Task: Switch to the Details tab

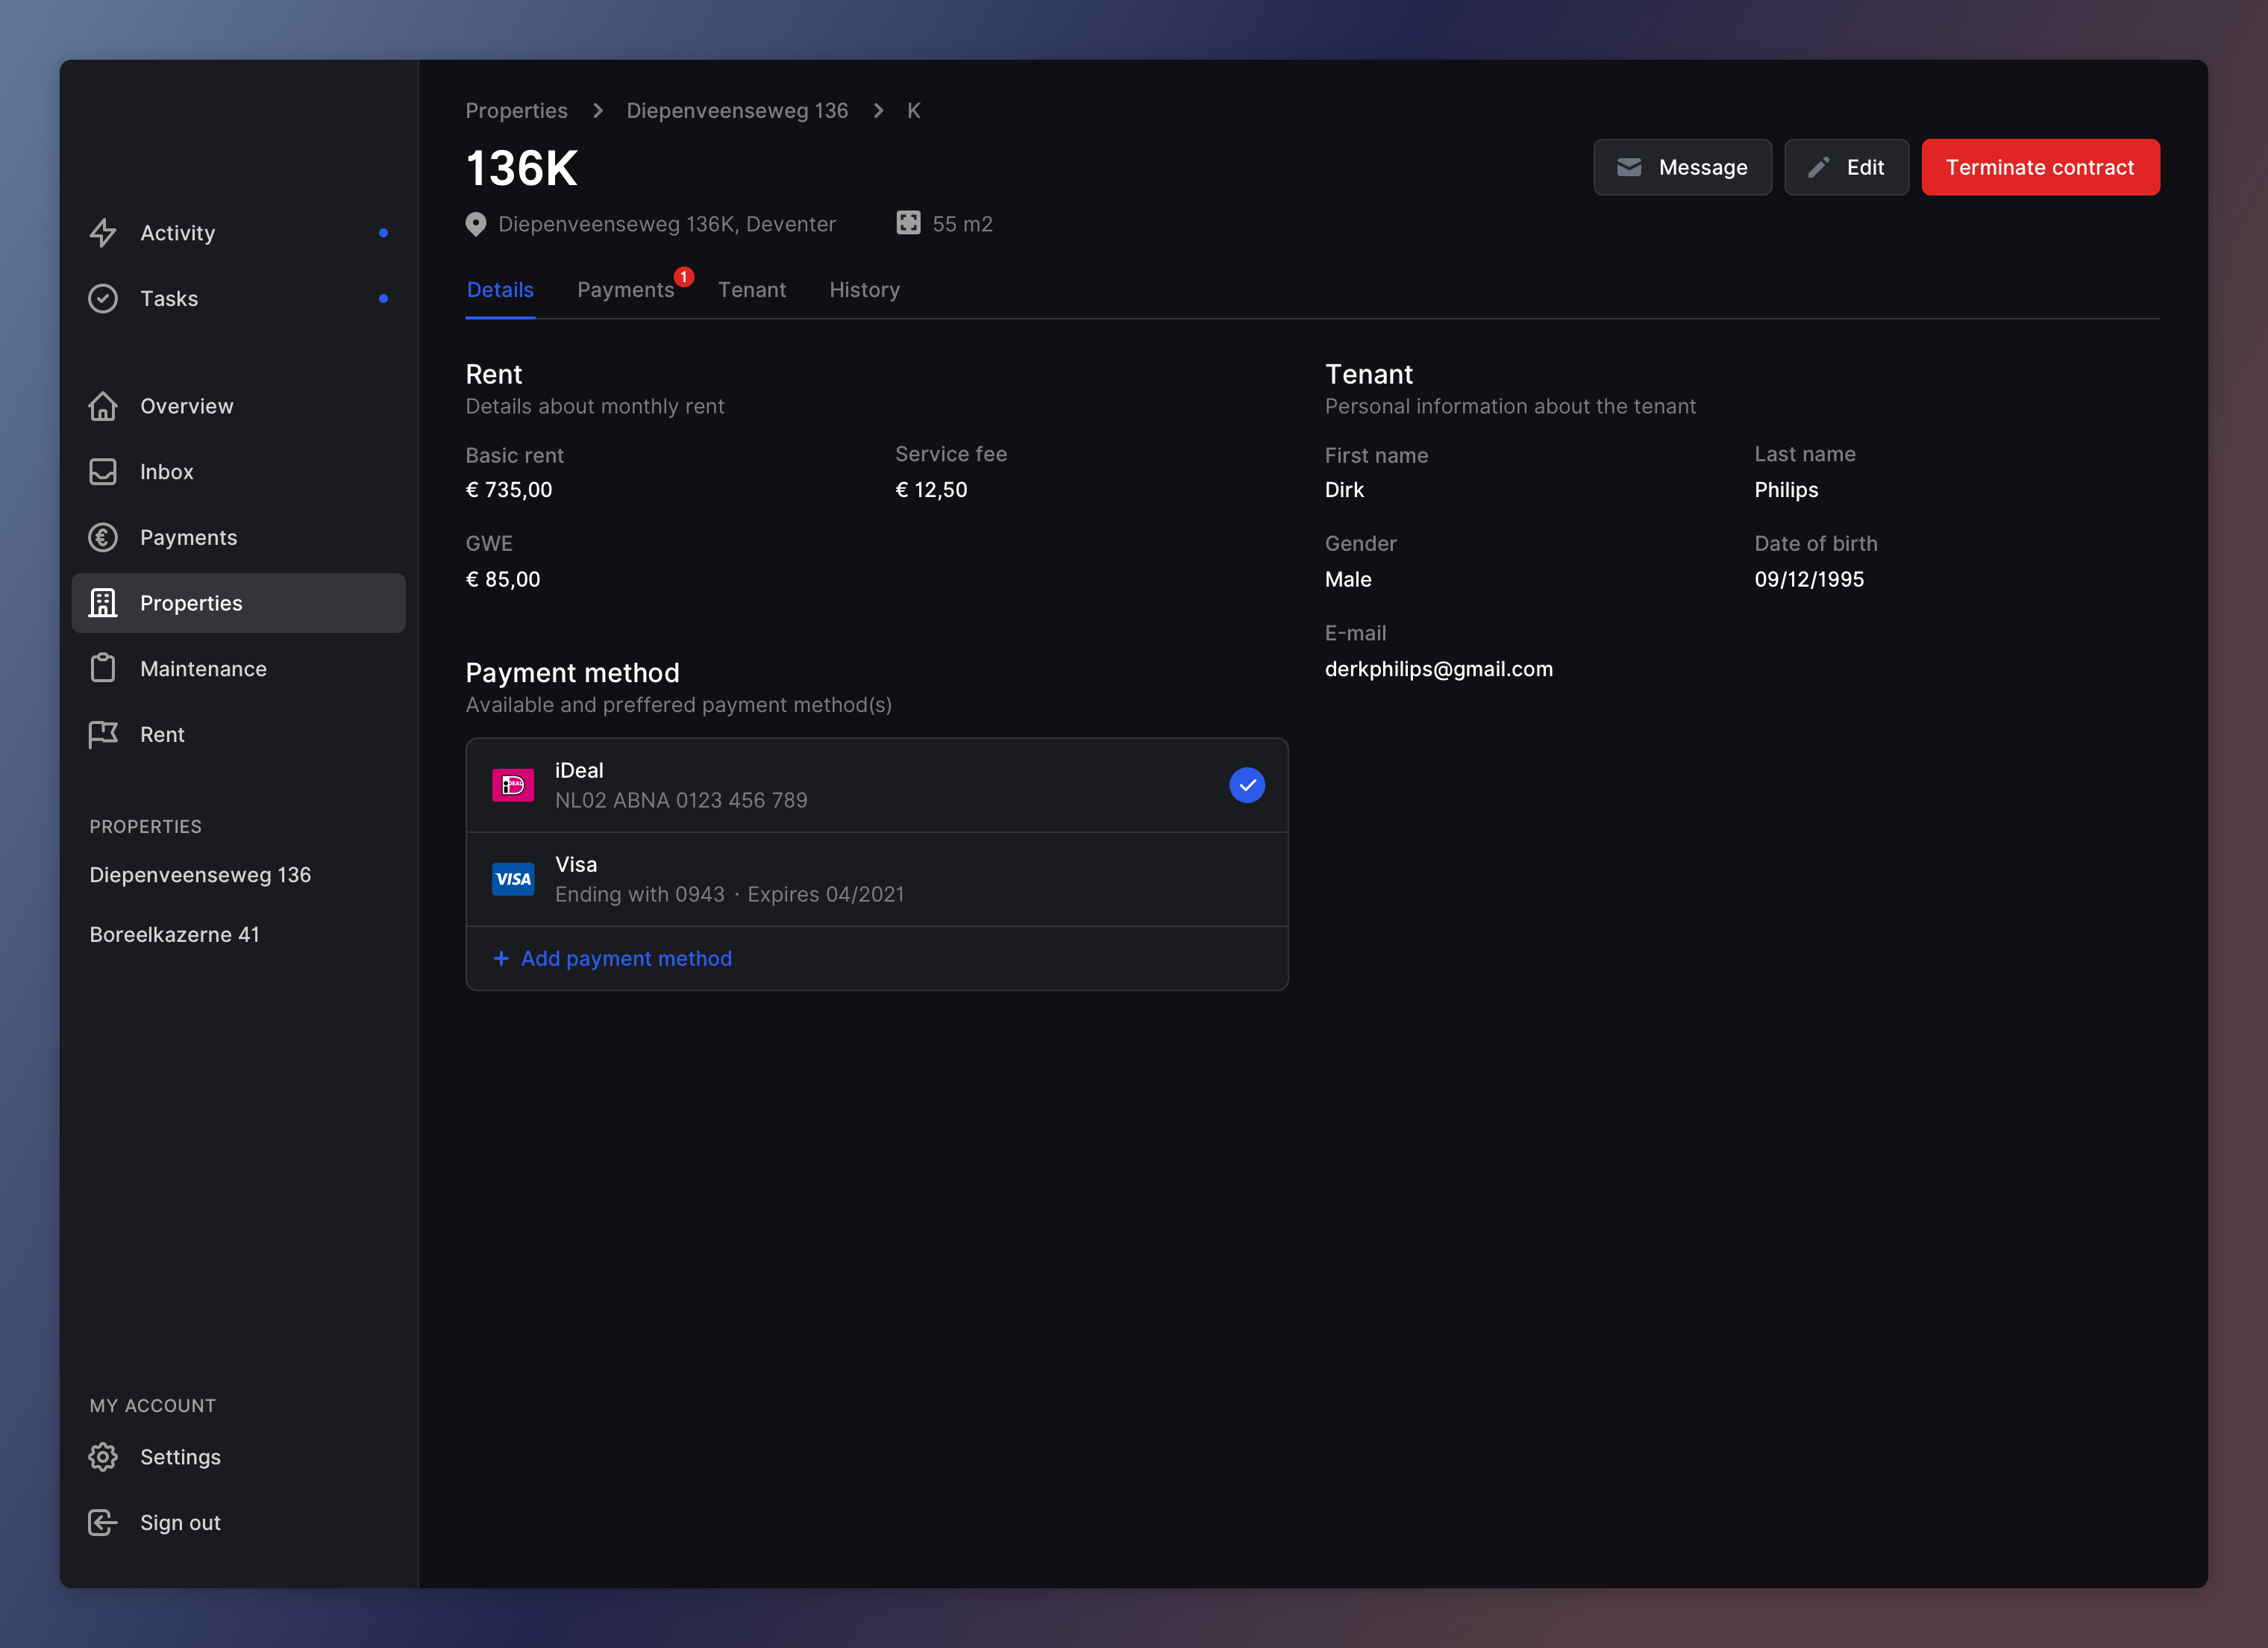Action: pyautogui.click(x=500, y=290)
